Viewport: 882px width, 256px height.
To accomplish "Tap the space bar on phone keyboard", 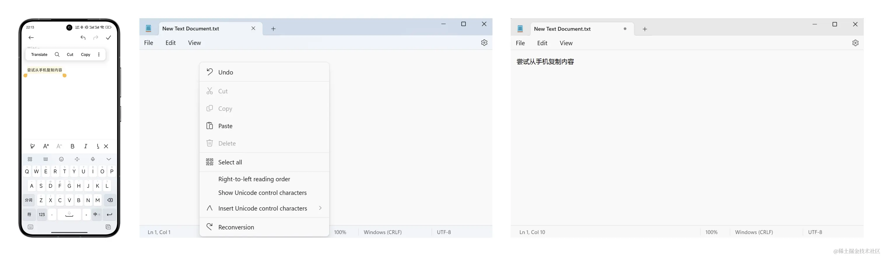I will (x=69, y=215).
